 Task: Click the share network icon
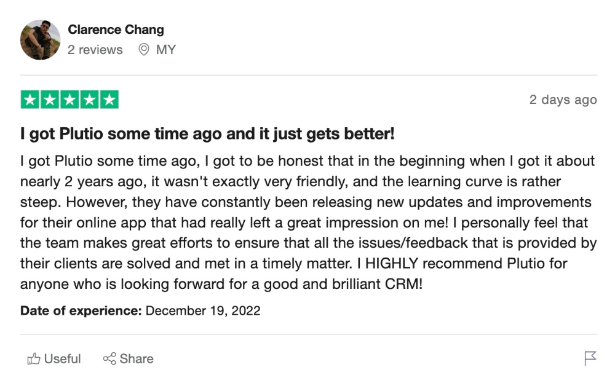(x=109, y=358)
